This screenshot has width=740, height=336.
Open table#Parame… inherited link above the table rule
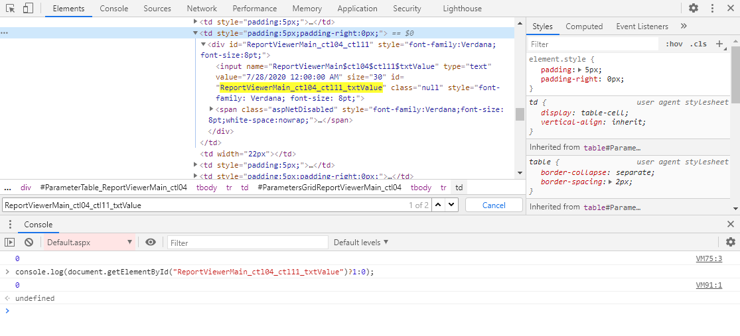(x=612, y=147)
